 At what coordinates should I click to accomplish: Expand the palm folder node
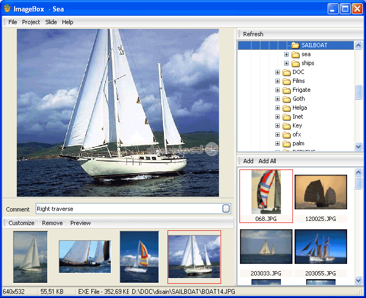point(277,143)
